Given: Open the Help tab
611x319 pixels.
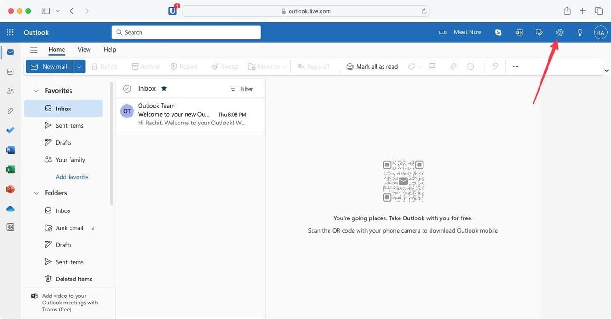Looking at the screenshot, I should point(110,49).
